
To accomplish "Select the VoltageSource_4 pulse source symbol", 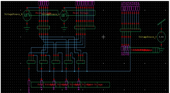I will click(x=27, y=15).
